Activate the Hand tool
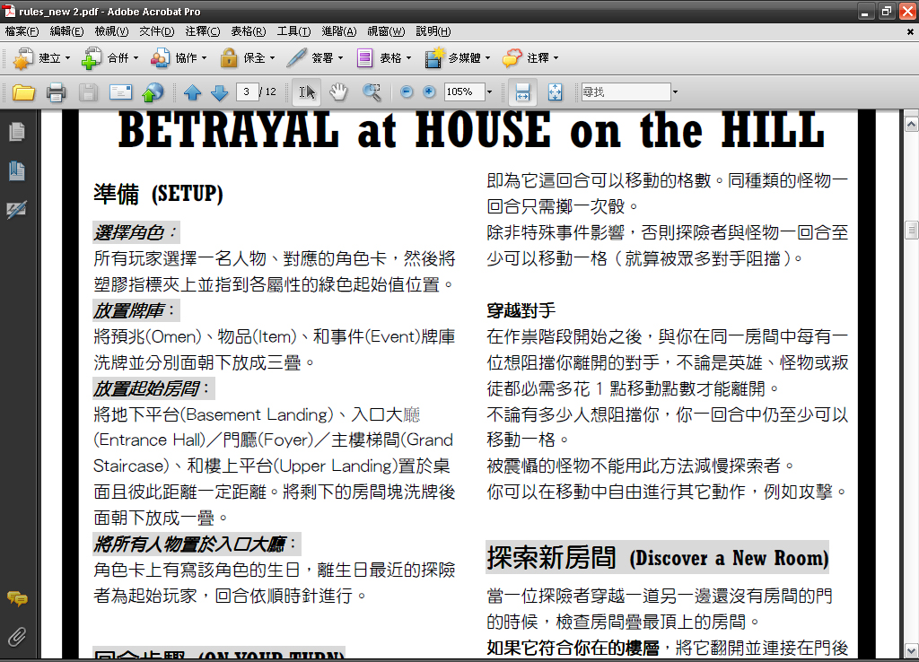This screenshot has height=662, width=919. pos(338,92)
